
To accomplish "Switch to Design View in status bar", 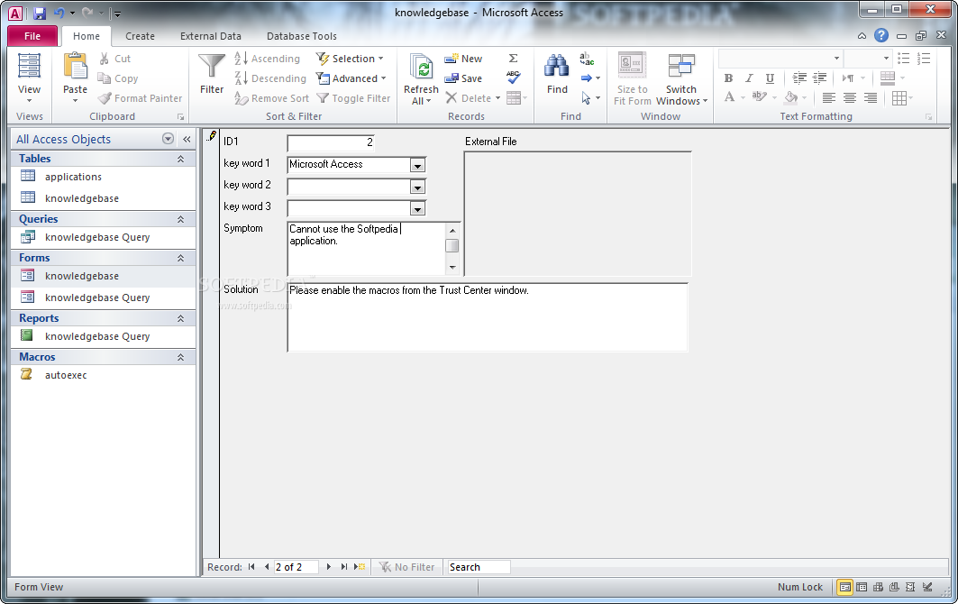I will point(927,587).
